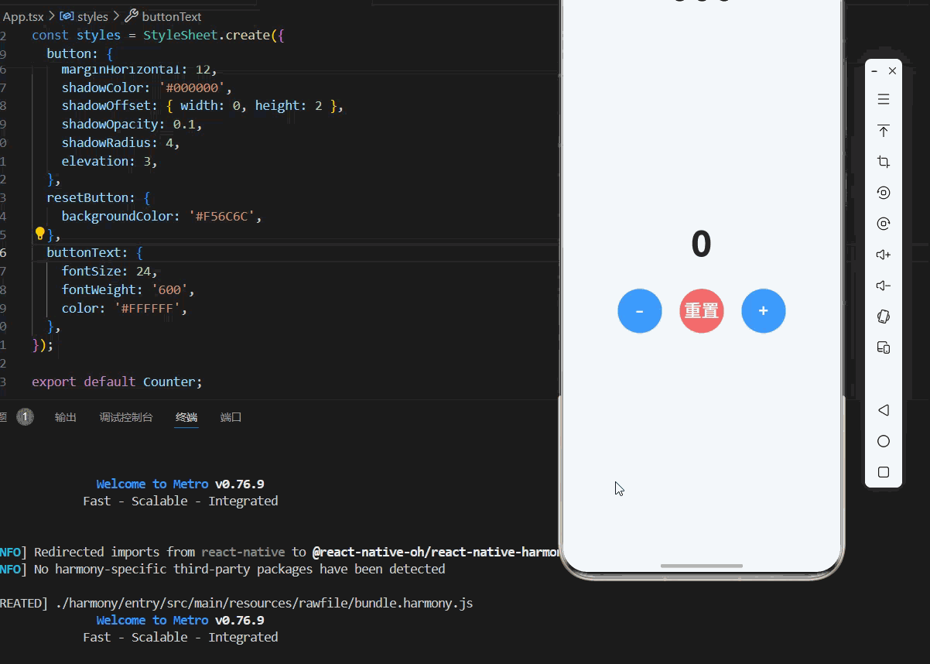
Task: Increase emulator volume
Action: (x=884, y=255)
